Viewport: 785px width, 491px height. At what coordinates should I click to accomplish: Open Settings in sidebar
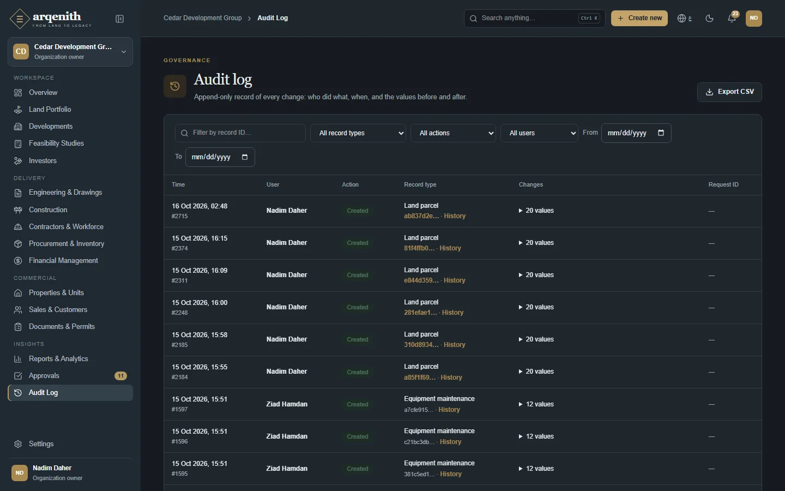(70, 444)
